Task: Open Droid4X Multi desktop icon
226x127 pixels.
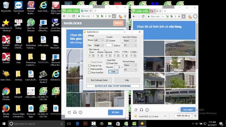Action: click(x=6, y=42)
